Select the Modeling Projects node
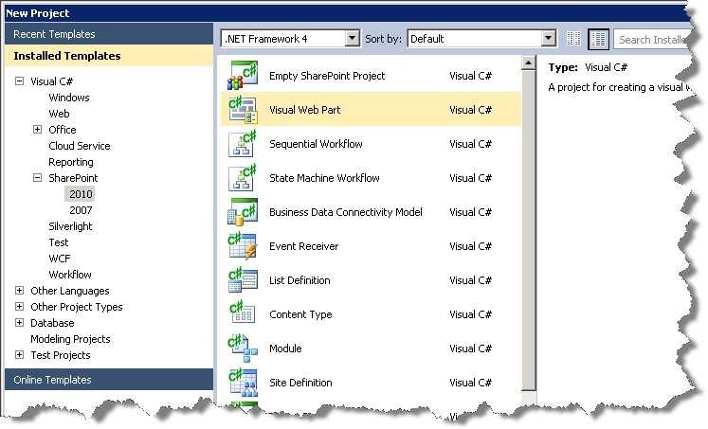 pos(70,339)
